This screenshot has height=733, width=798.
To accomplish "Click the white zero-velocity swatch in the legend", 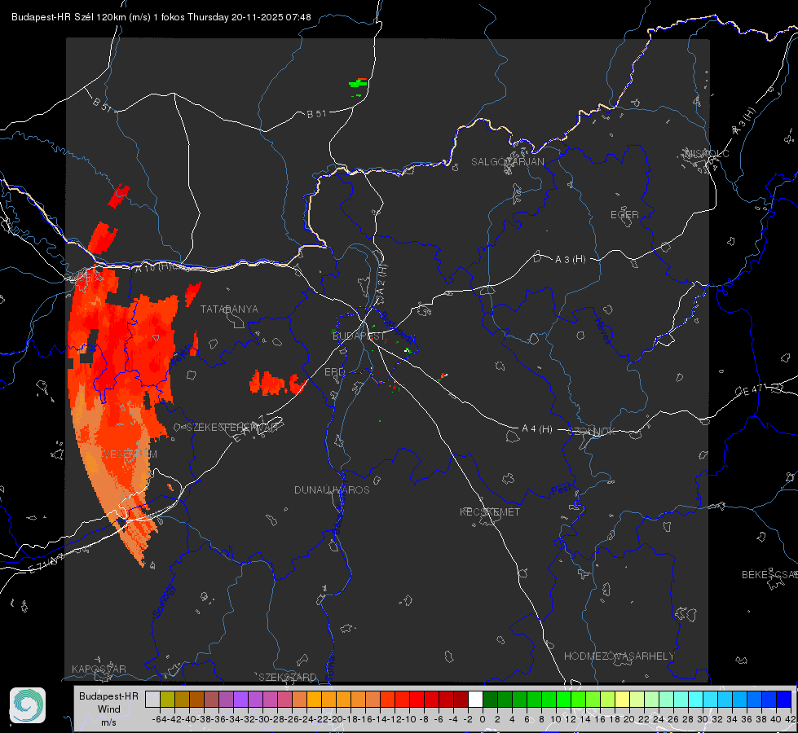I will (x=475, y=699).
